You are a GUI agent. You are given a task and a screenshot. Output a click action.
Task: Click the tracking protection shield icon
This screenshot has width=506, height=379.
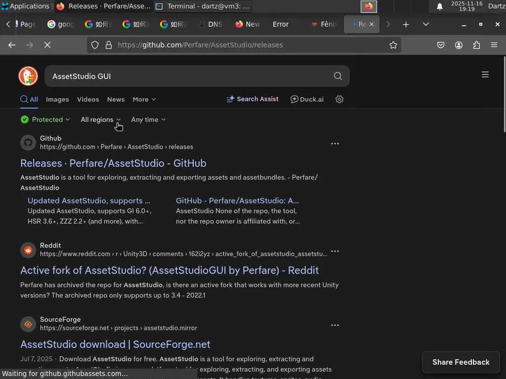(x=95, y=45)
